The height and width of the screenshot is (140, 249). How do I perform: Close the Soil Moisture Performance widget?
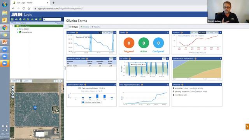click(221, 59)
